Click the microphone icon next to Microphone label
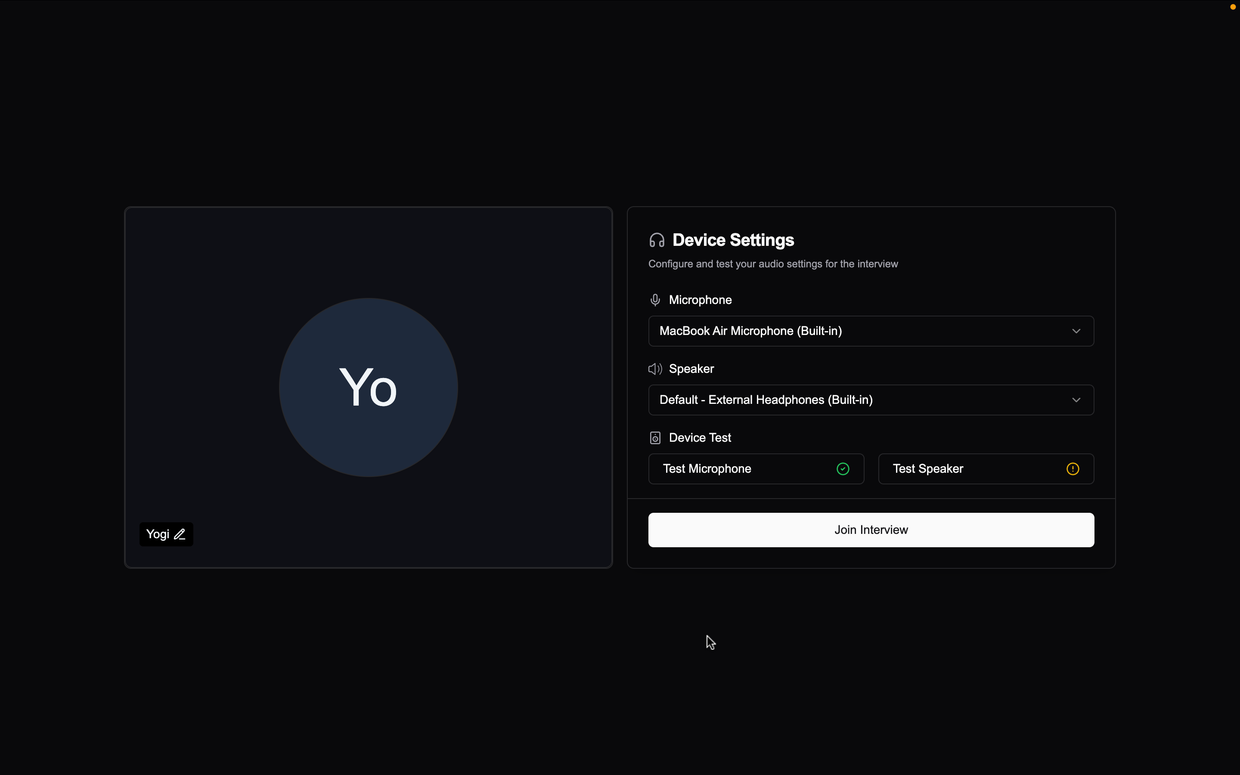Viewport: 1240px width, 775px height. coord(655,300)
